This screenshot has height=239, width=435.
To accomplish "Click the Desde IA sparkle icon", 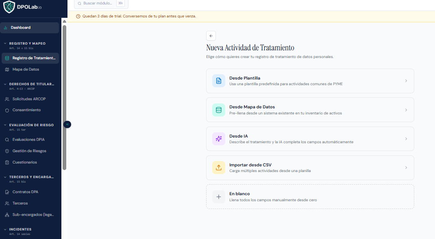I will click(219, 139).
